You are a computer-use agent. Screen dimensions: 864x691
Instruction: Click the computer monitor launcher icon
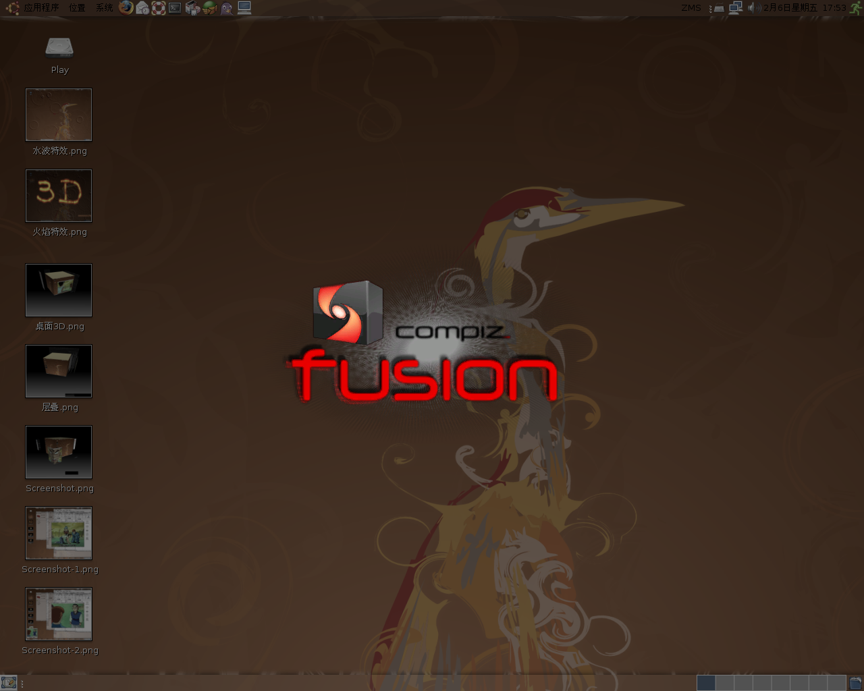click(x=244, y=8)
